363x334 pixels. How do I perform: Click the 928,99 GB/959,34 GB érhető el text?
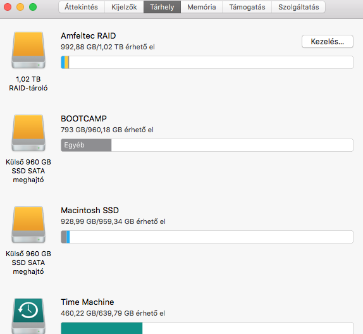pyautogui.click(x=113, y=221)
